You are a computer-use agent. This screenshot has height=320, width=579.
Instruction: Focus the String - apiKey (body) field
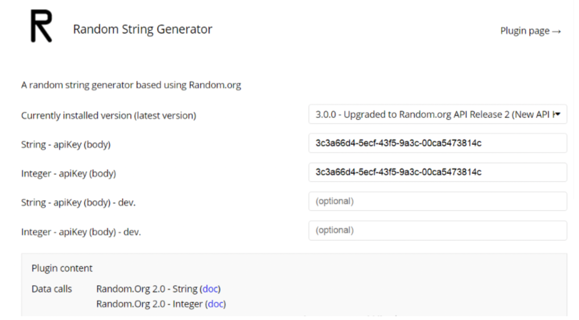click(438, 143)
